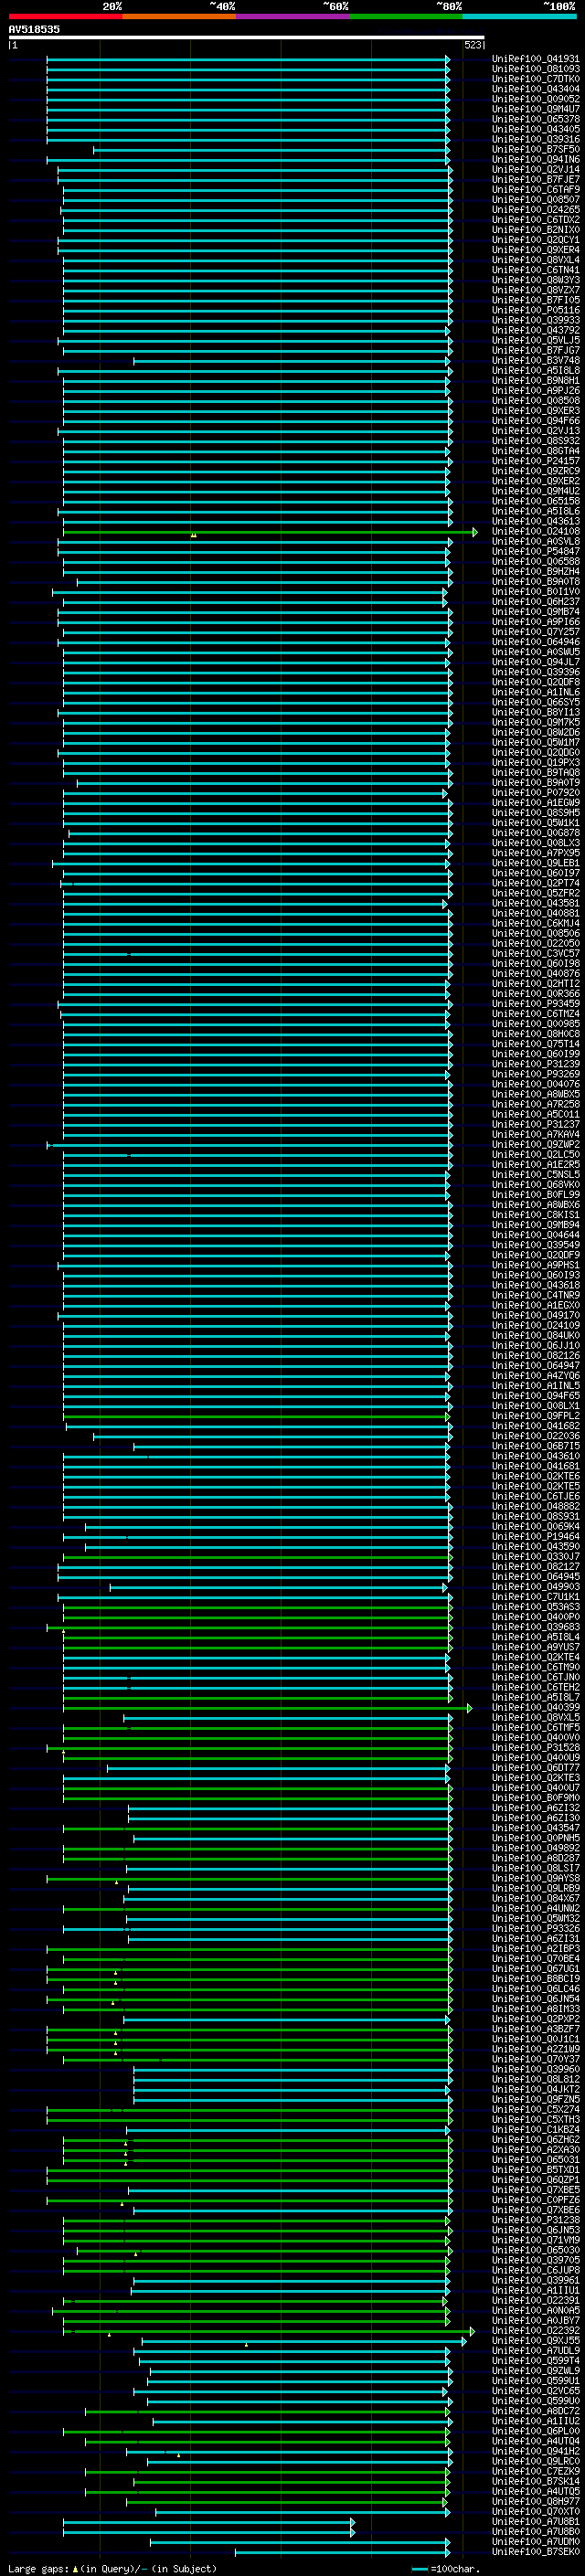This screenshot has height=2576, width=585.
Task: Click the purple ~60% identity legend segment
Action: pyautogui.click(x=292, y=16)
